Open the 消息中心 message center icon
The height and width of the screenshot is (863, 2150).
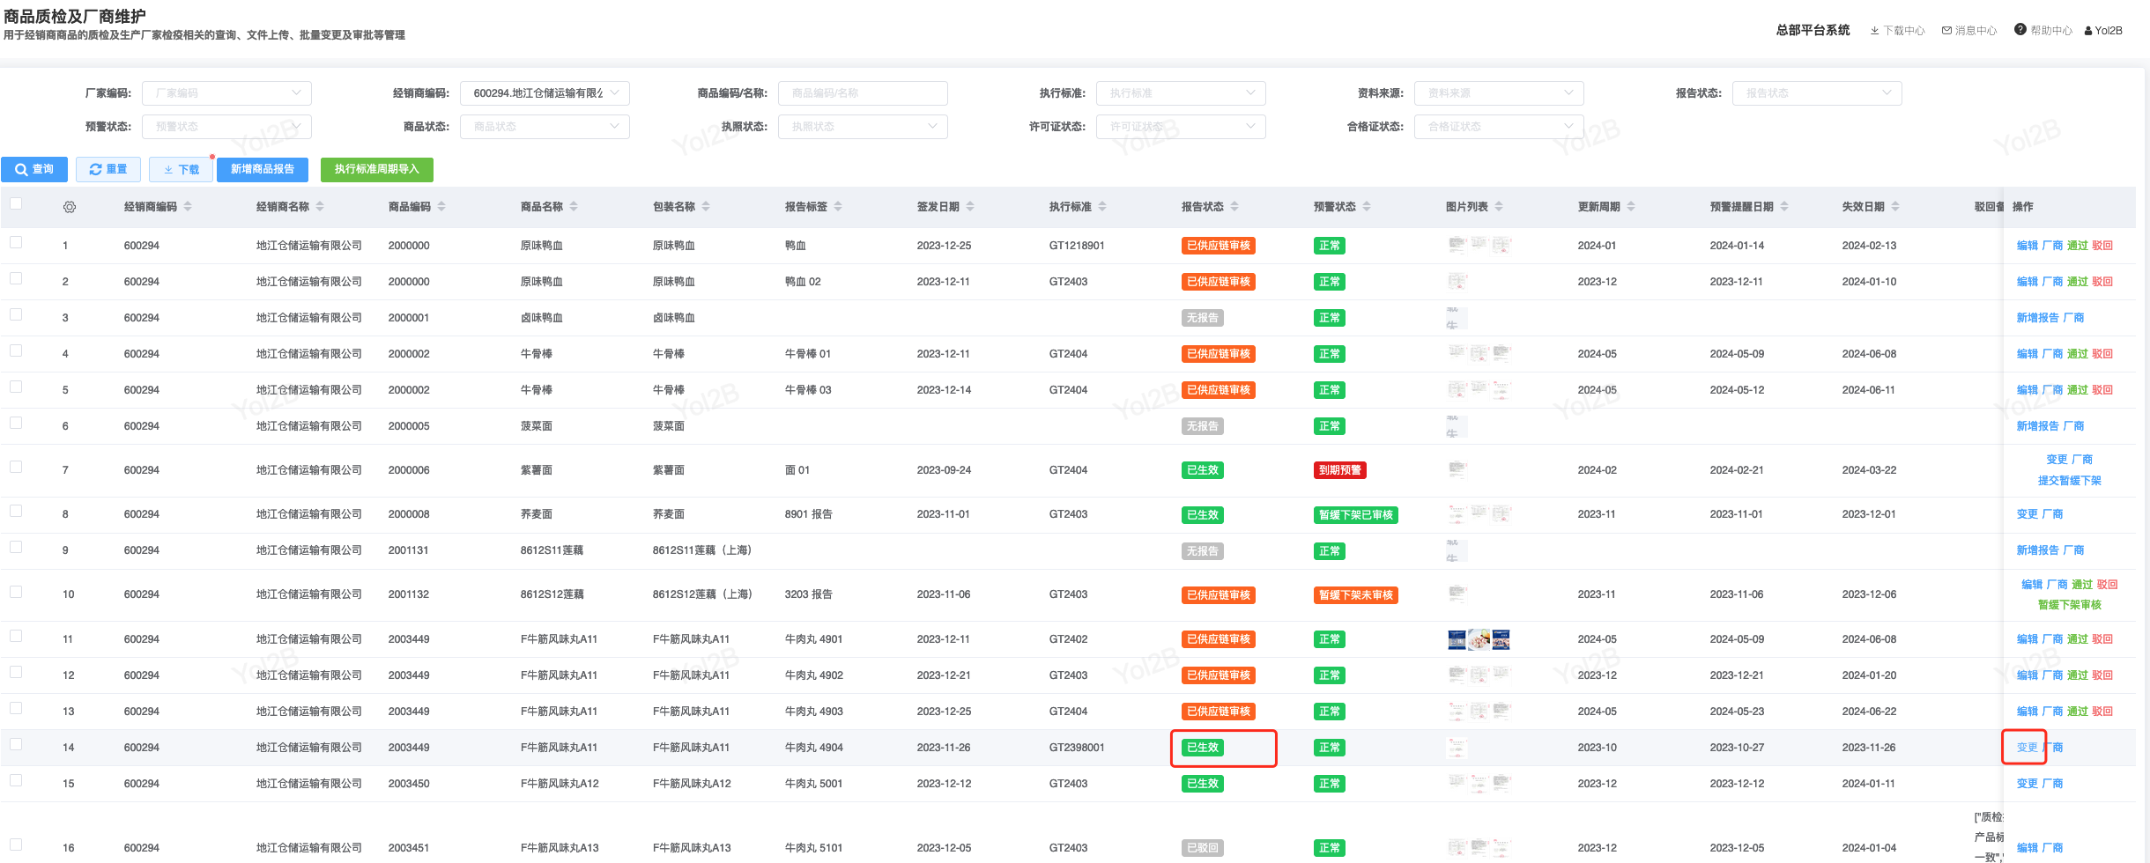(x=1946, y=31)
